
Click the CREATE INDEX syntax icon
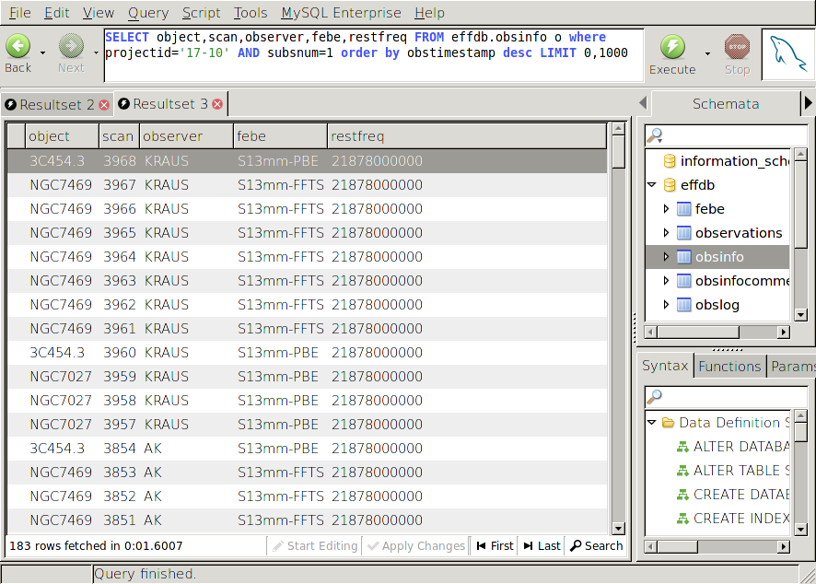[682, 519]
